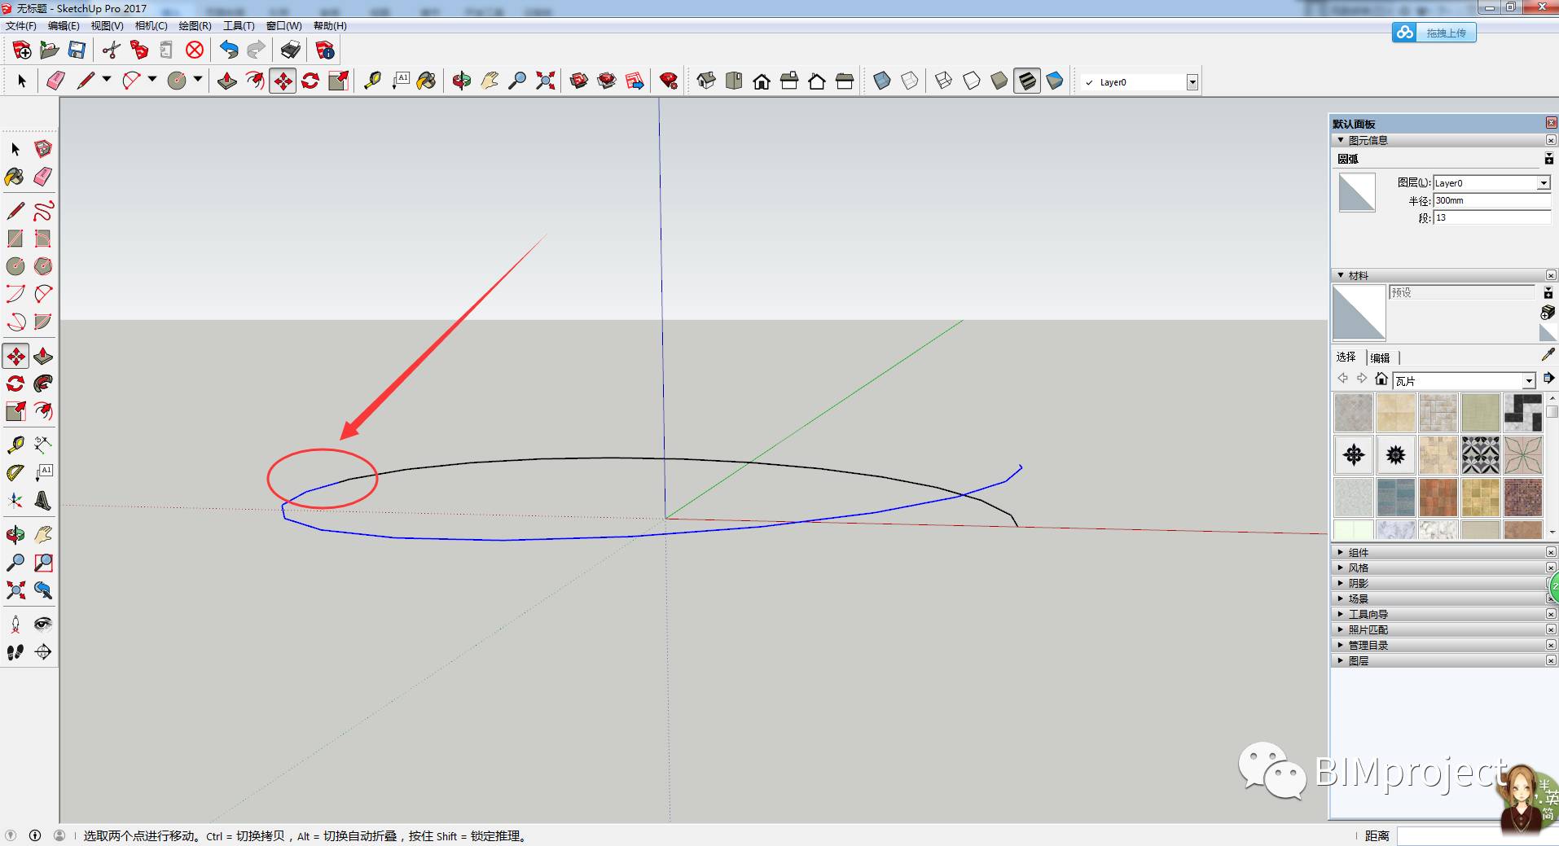Screen dimensions: 1559x846
Task: Switch to the Iso view house icon
Action: pos(706,81)
